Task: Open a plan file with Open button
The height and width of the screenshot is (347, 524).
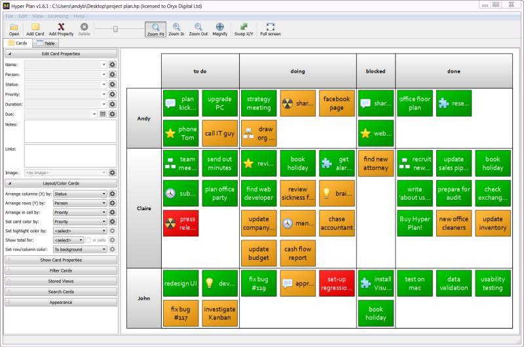Action: (14, 29)
